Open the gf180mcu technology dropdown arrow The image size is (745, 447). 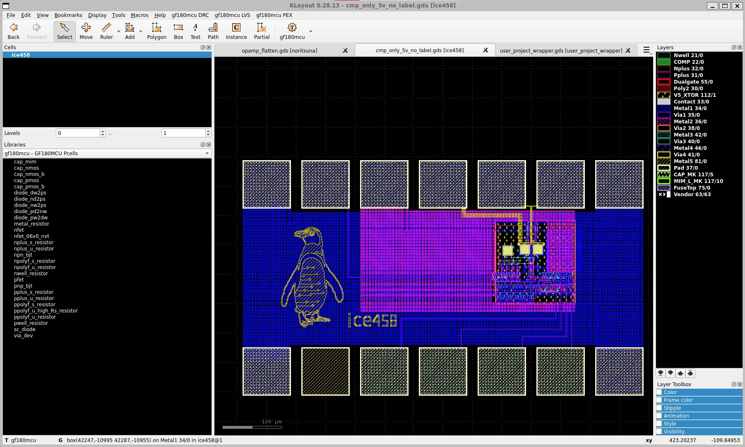click(310, 31)
